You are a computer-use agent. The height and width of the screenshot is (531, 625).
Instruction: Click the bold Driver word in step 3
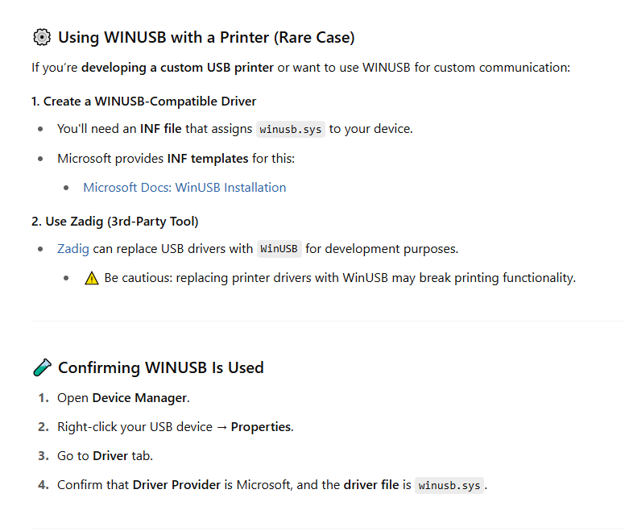point(110,455)
